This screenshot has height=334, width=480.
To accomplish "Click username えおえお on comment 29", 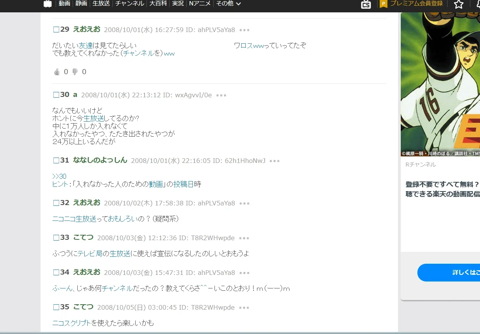I will click(87, 29).
